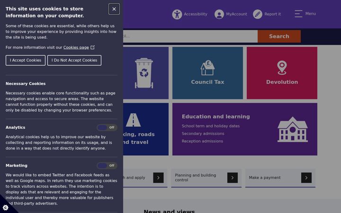
Task: Click arrow next to Planning and building control
Action: click(x=233, y=178)
